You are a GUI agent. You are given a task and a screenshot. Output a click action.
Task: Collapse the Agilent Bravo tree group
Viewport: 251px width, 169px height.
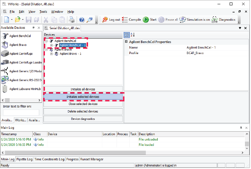coord(46,50)
